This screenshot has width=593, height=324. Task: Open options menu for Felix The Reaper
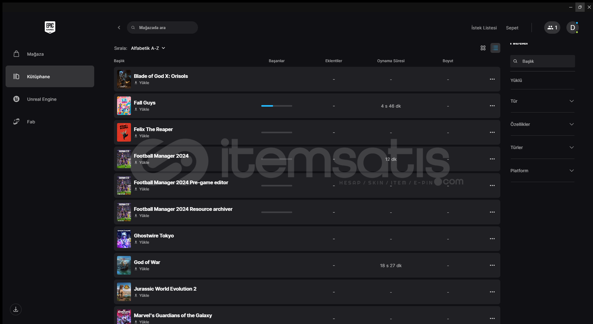pos(492,132)
